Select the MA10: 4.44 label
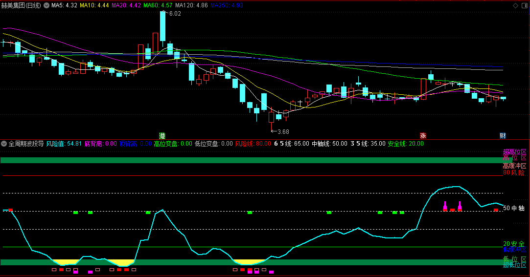Image resolution: width=530 pixels, height=277 pixels. [x=94, y=5]
